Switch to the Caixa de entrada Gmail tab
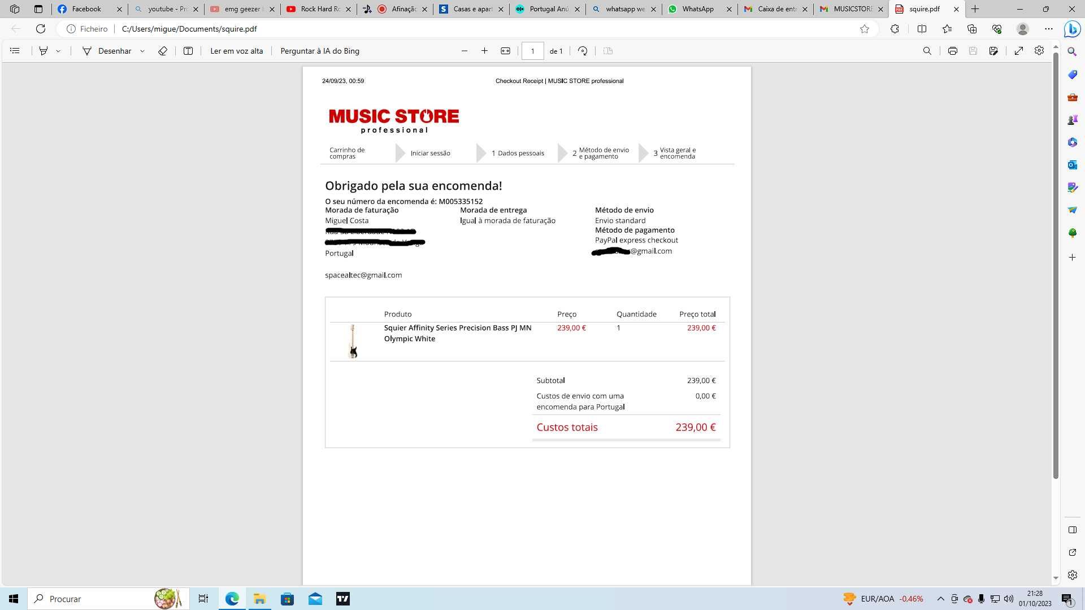Viewport: 1085px width, 610px height. [775, 9]
